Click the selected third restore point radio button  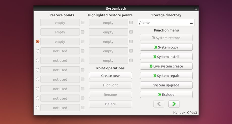click(38, 41)
